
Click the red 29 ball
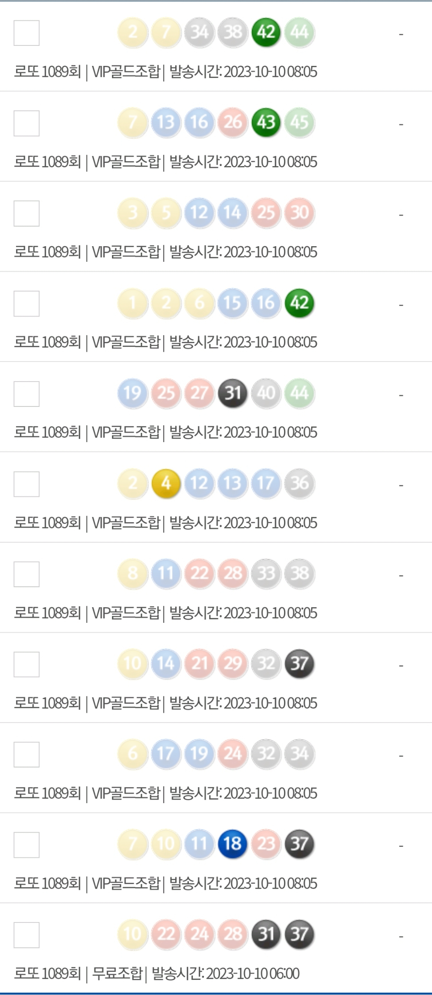pos(232,664)
